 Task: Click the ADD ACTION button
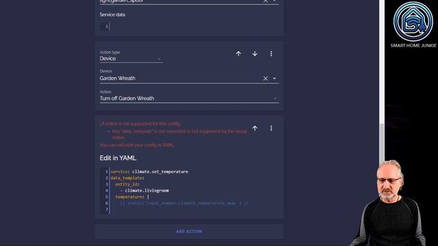[x=189, y=232]
